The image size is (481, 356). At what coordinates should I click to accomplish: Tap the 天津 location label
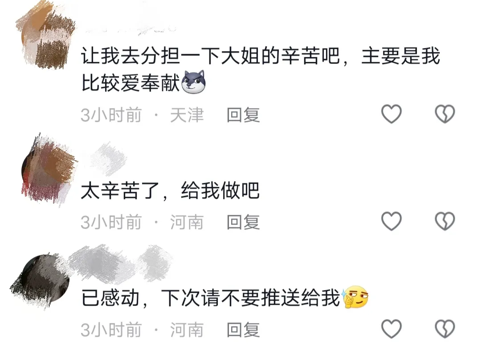187,115
